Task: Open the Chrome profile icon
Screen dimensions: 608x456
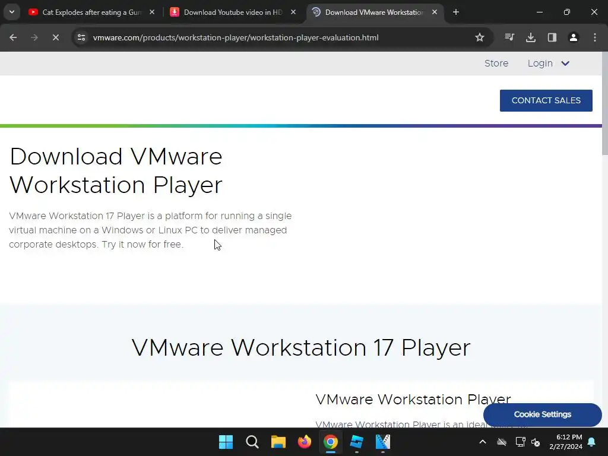Action: point(574,37)
